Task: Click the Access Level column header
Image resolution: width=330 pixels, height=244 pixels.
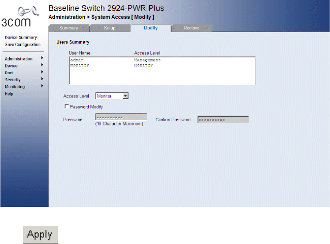Action: point(147,53)
